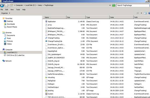Select ISAInfo_tmg-en sized 16.346 KB
Viewport: 150px width, 98px height.
pyautogui.click(x=54, y=64)
